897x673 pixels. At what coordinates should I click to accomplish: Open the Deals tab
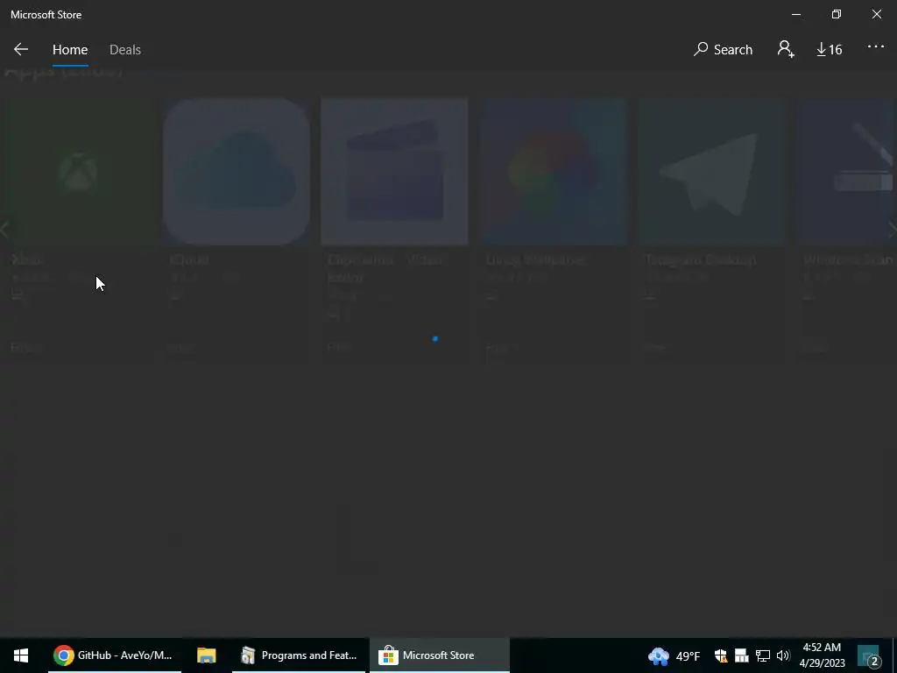pos(124,50)
